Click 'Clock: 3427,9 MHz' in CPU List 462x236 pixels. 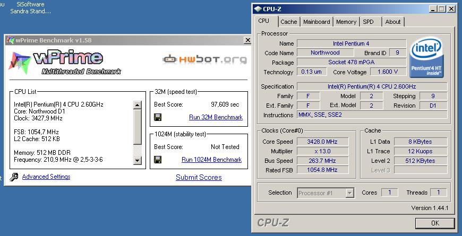tap(38, 118)
